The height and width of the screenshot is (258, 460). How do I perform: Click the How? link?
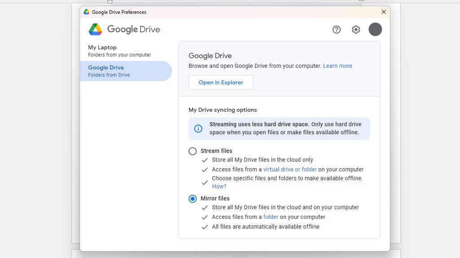pos(219,187)
